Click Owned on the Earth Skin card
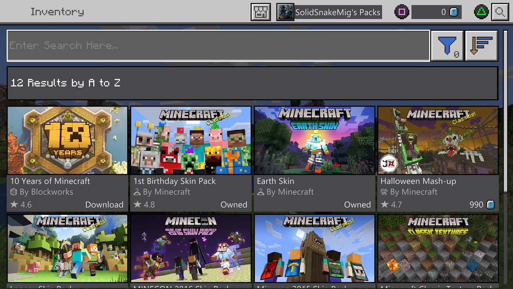Screen dimensions: 513x289 tap(357, 205)
